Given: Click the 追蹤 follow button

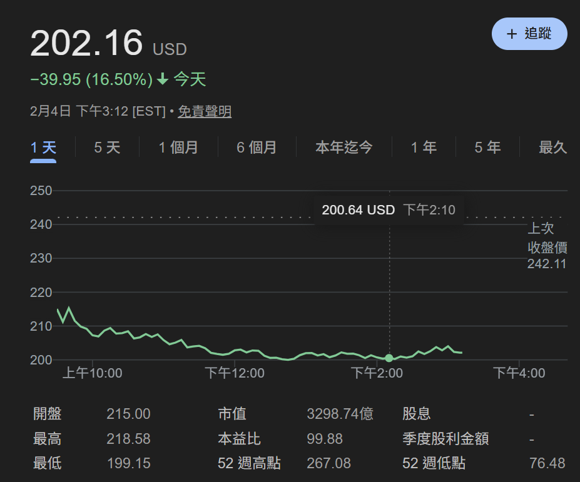Looking at the screenshot, I should 529,34.
